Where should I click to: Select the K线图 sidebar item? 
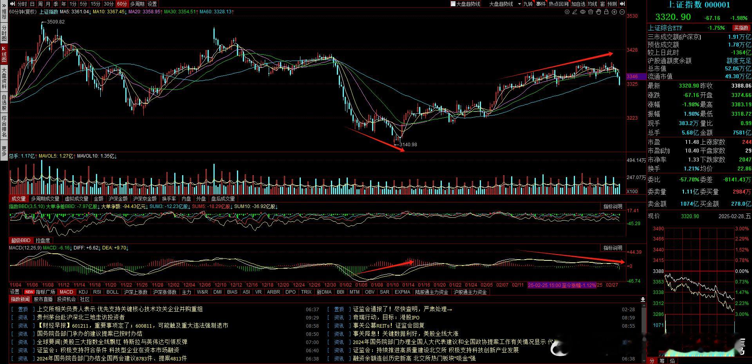4,55
